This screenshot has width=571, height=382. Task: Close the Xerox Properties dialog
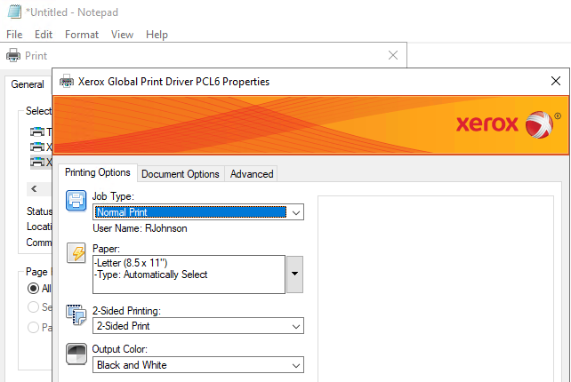[556, 81]
